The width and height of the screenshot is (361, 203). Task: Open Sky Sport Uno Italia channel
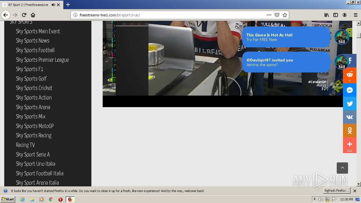tap(36, 164)
